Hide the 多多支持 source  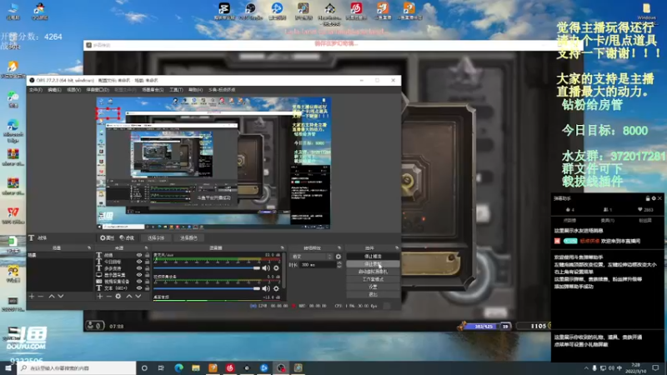click(139, 268)
